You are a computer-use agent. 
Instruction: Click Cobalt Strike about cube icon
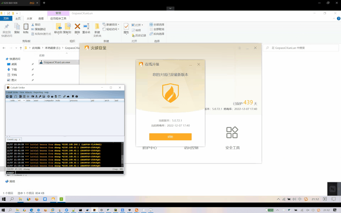76,96
